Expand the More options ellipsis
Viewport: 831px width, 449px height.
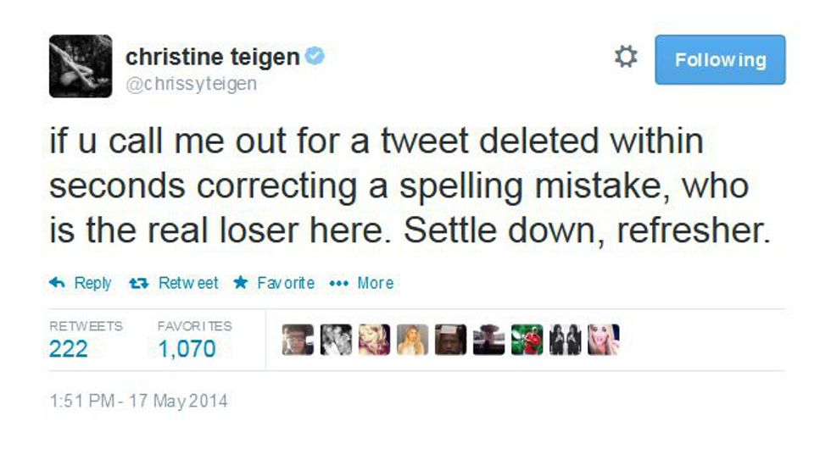(339, 283)
